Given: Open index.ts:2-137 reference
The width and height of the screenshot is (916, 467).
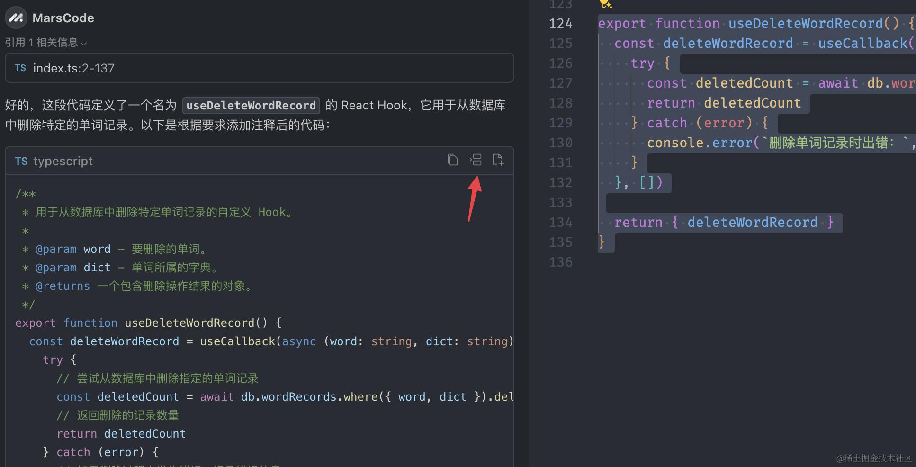Looking at the screenshot, I should [260, 68].
